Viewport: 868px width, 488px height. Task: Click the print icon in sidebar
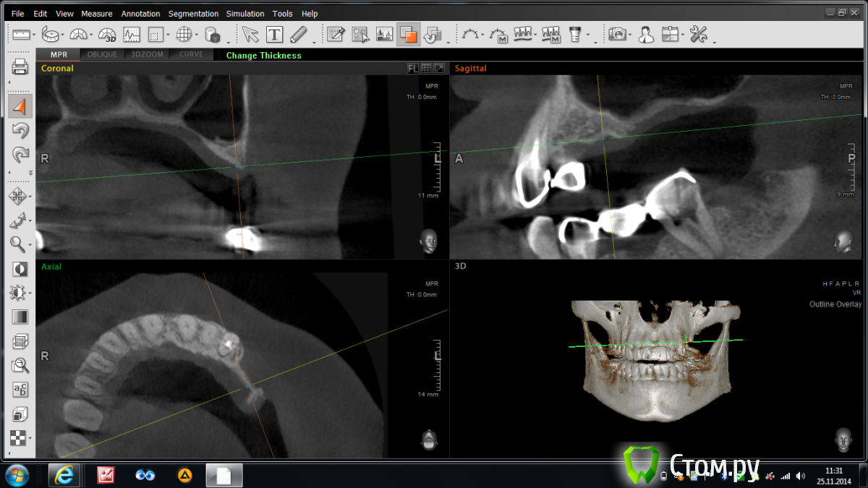point(20,67)
